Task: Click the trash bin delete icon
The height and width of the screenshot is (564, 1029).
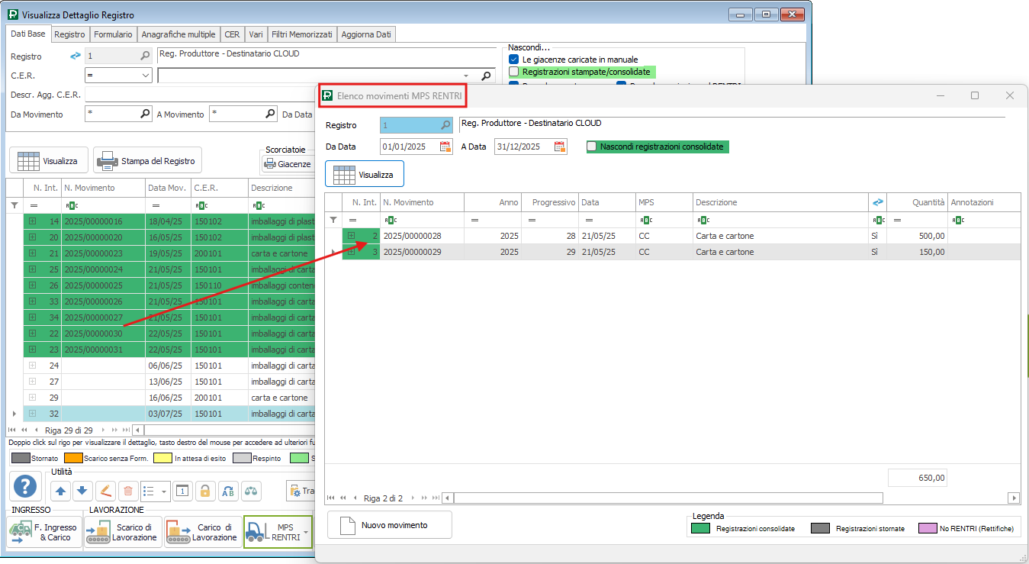Action: (x=128, y=491)
